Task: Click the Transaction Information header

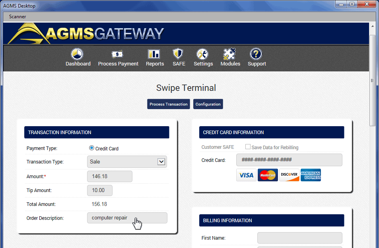Action: click(97, 132)
